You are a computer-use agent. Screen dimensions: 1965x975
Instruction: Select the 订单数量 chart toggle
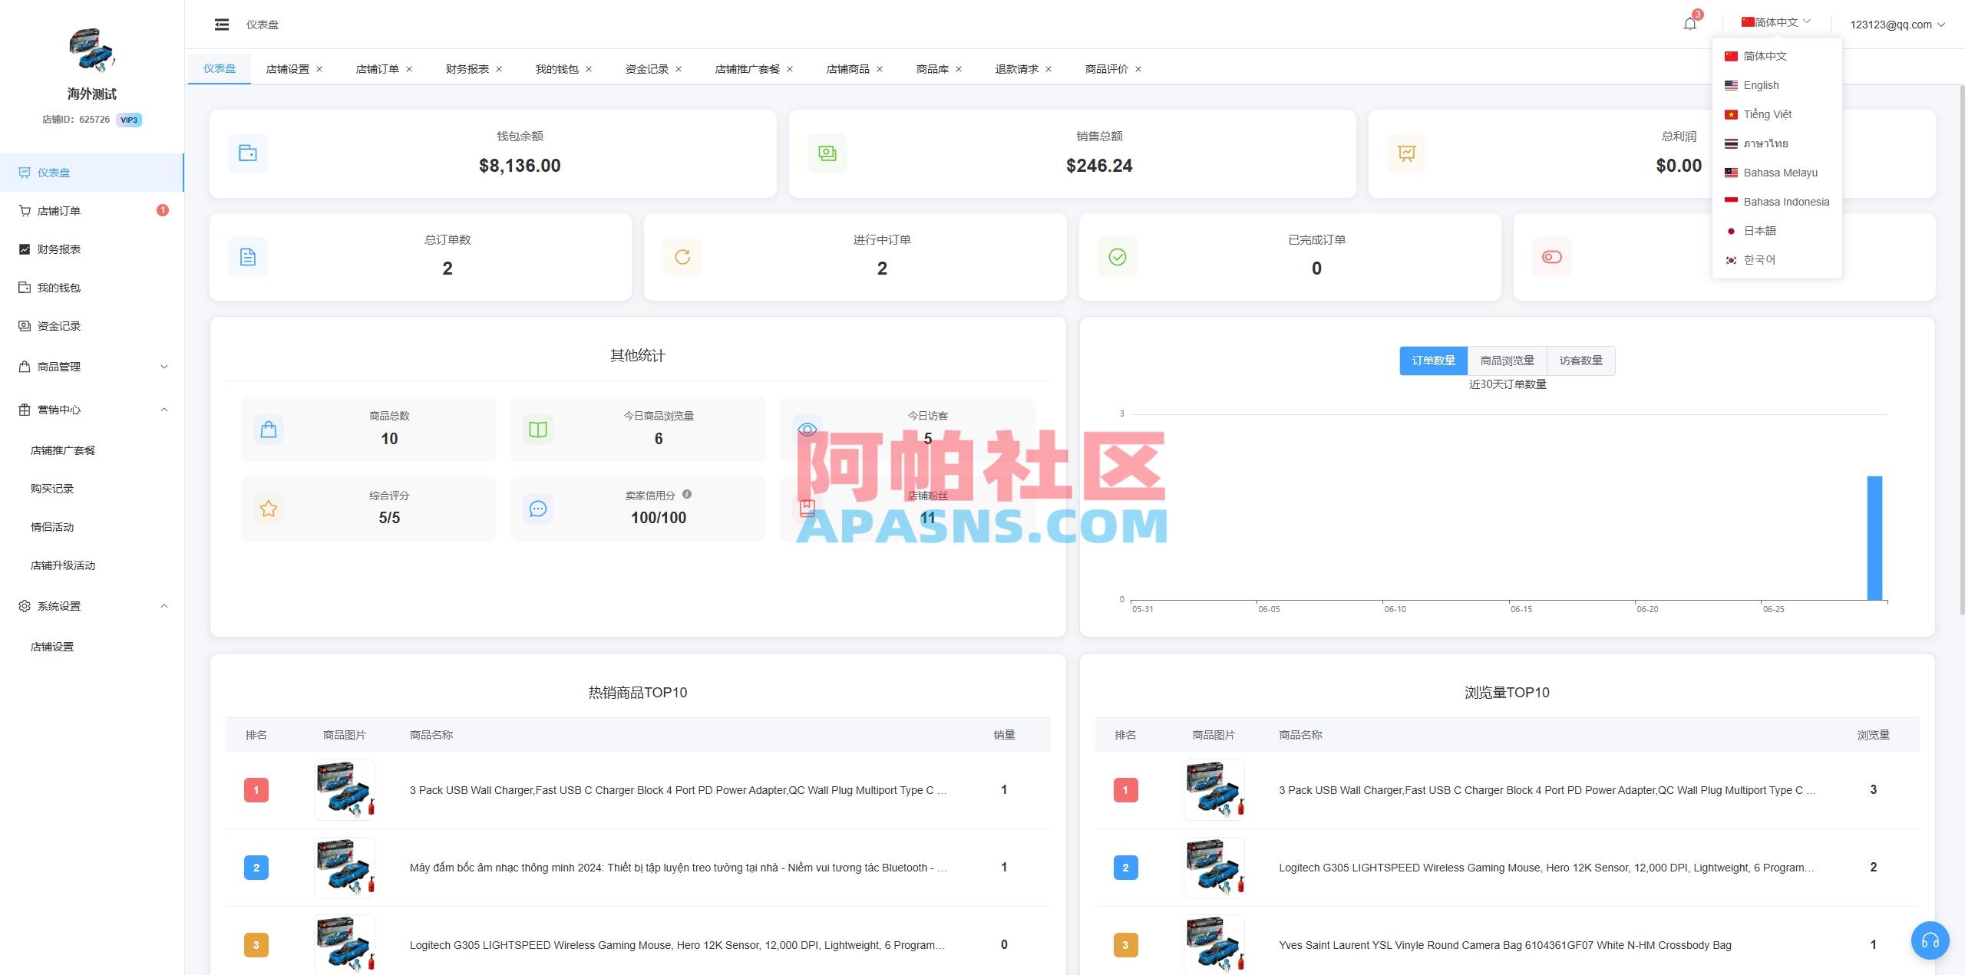point(1432,361)
